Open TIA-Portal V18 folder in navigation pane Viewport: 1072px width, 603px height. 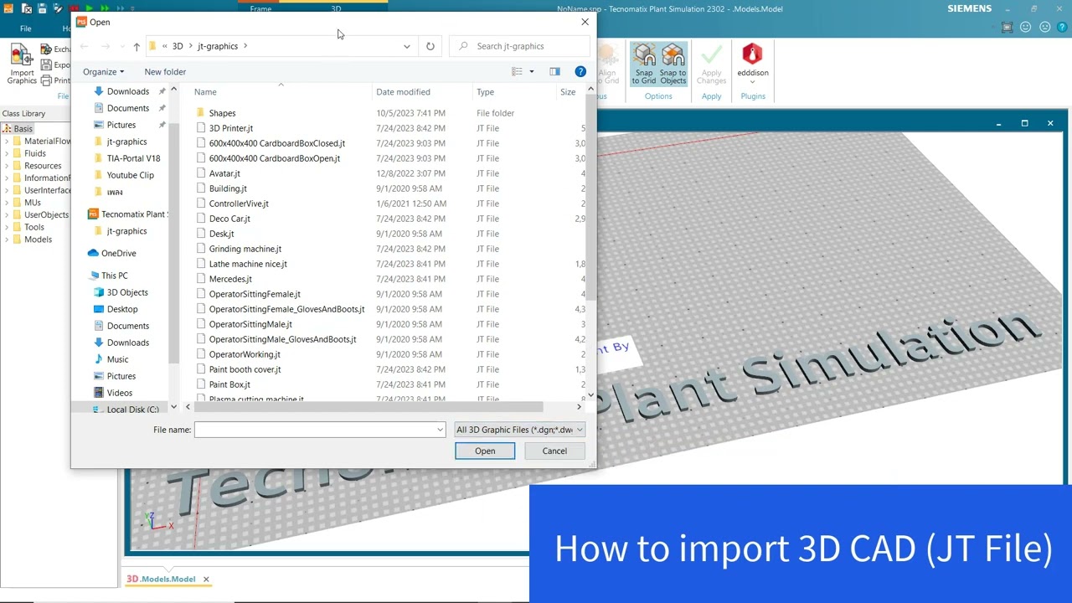pos(133,158)
